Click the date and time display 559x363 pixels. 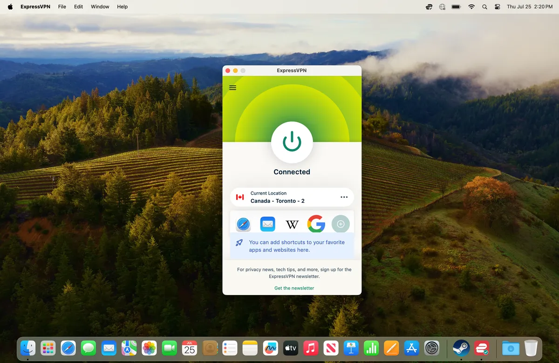pos(530,7)
